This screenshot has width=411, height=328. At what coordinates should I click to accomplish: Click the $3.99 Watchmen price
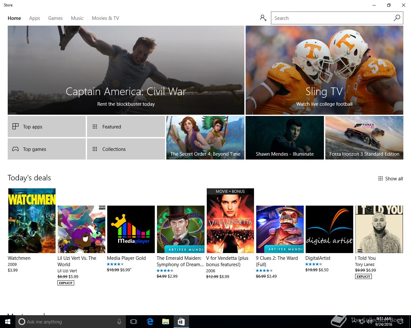[13, 270]
